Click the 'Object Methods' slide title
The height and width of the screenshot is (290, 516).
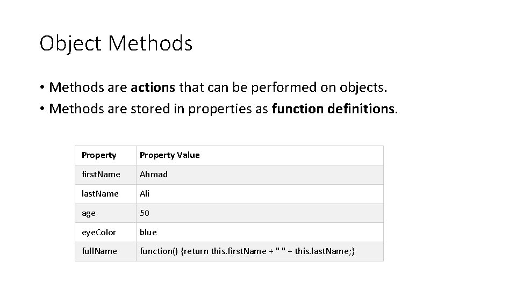coord(116,44)
